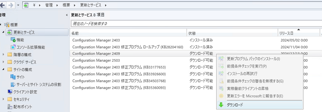Click the green Download arrow icon
Viewport: 322px width, 112px height.
coord(221,105)
